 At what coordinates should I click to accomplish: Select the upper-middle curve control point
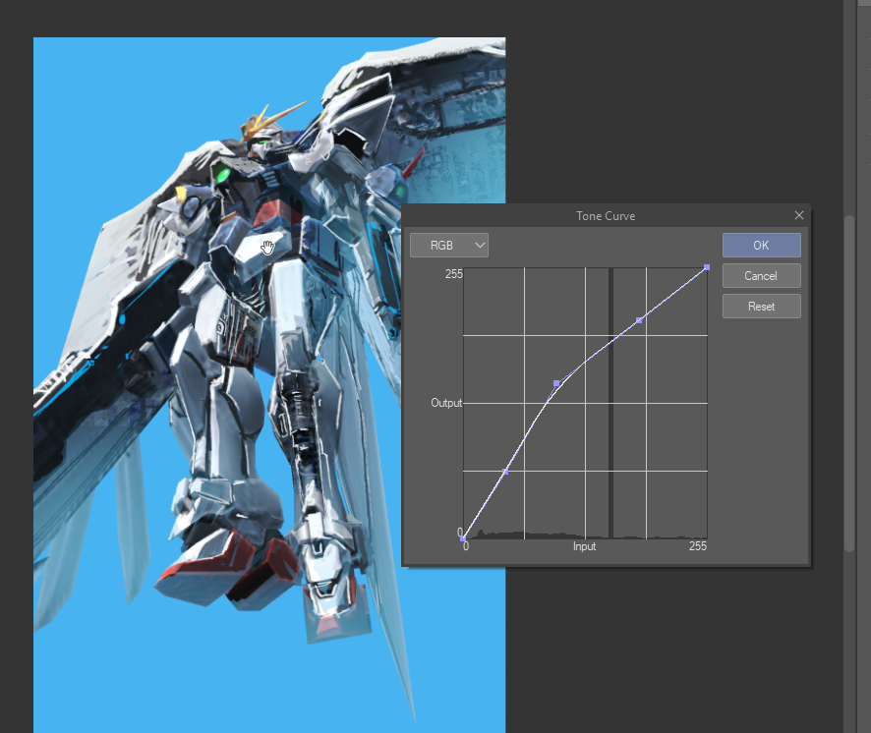639,320
